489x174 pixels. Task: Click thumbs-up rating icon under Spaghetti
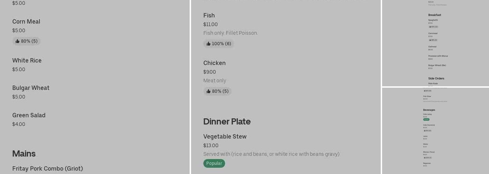tap(430, 27)
